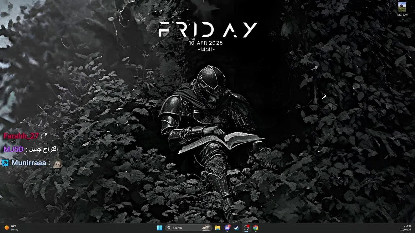Click the bird illustration in the search bar

pyautogui.click(x=206, y=228)
